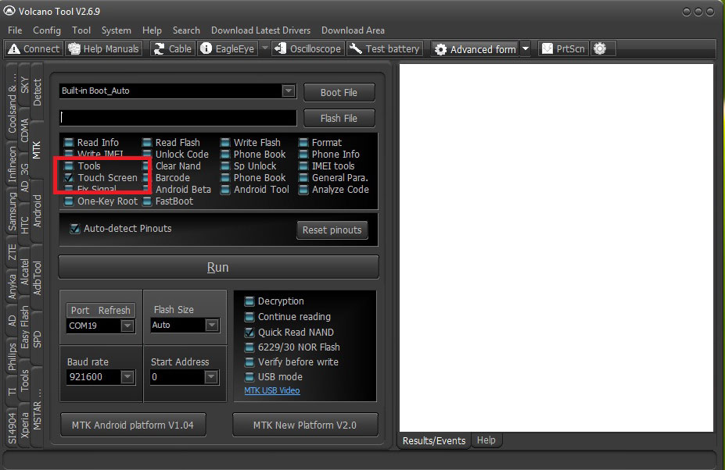Launch the Oscilloscope tool
725x470 pixels.
coord(308,49)
